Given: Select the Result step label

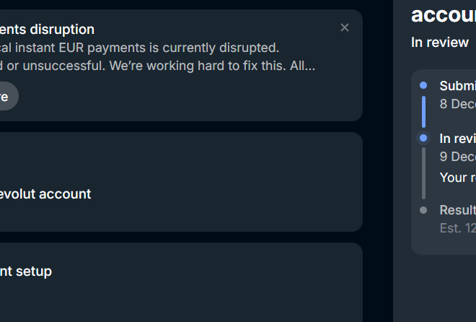Looking at the screenshot, I should [457, 210].
